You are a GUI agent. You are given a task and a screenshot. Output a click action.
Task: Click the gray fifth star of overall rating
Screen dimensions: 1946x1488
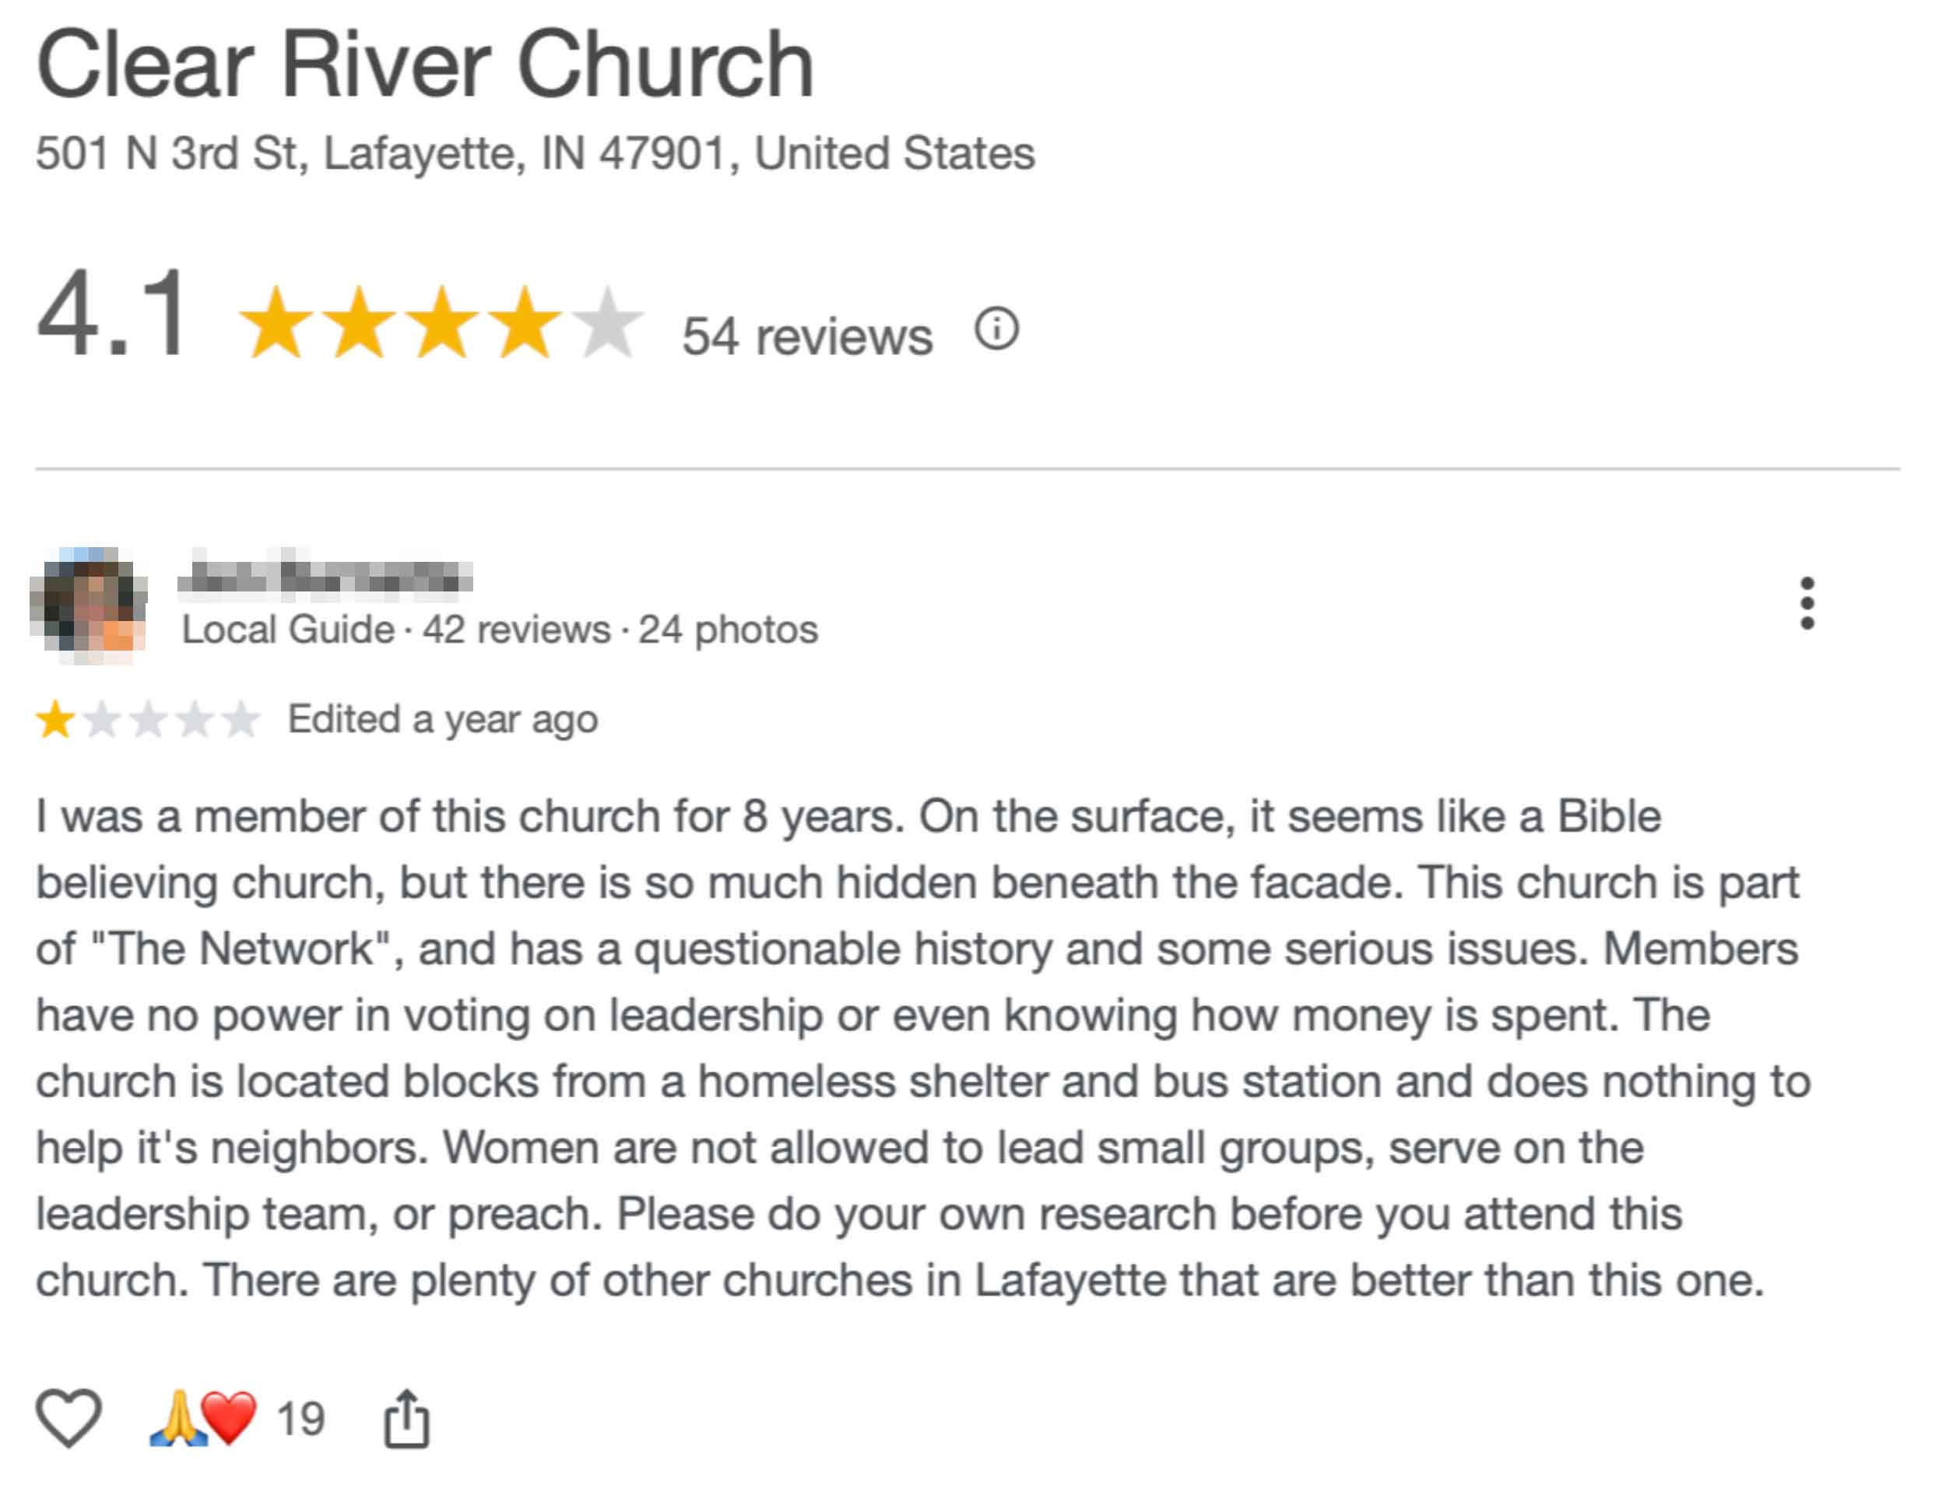(609, 321)
